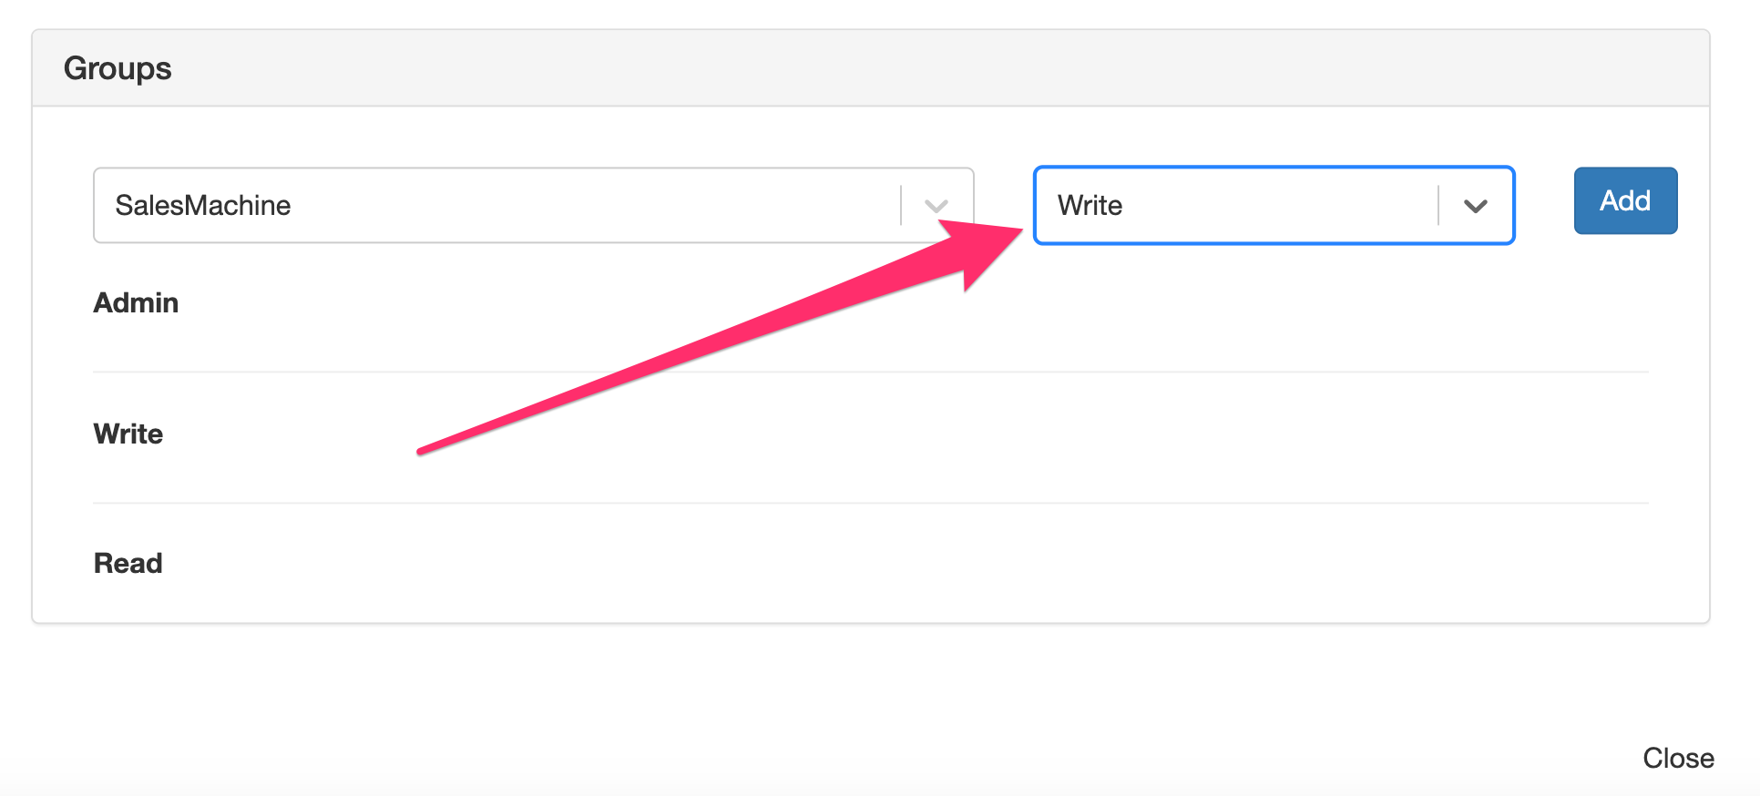1760x796 pixels.
Task: Click the vertical separator in Write dropdown
Action: click(1438, 205)
